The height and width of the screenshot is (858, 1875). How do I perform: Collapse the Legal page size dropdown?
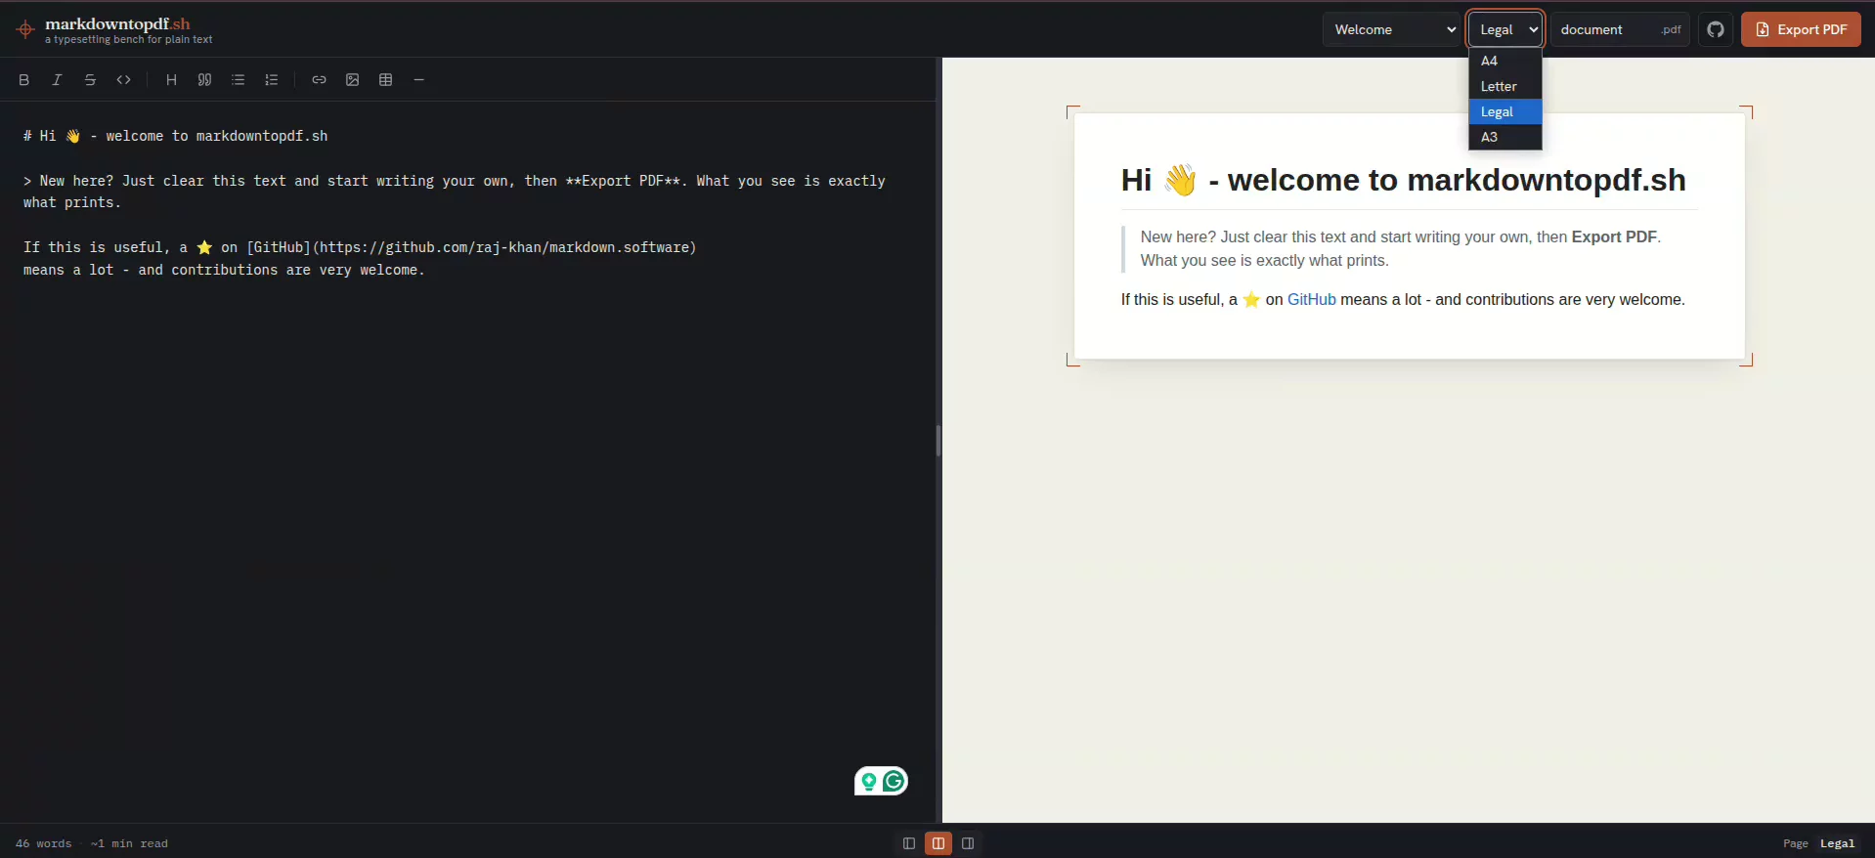click(x=1505, y=29)
